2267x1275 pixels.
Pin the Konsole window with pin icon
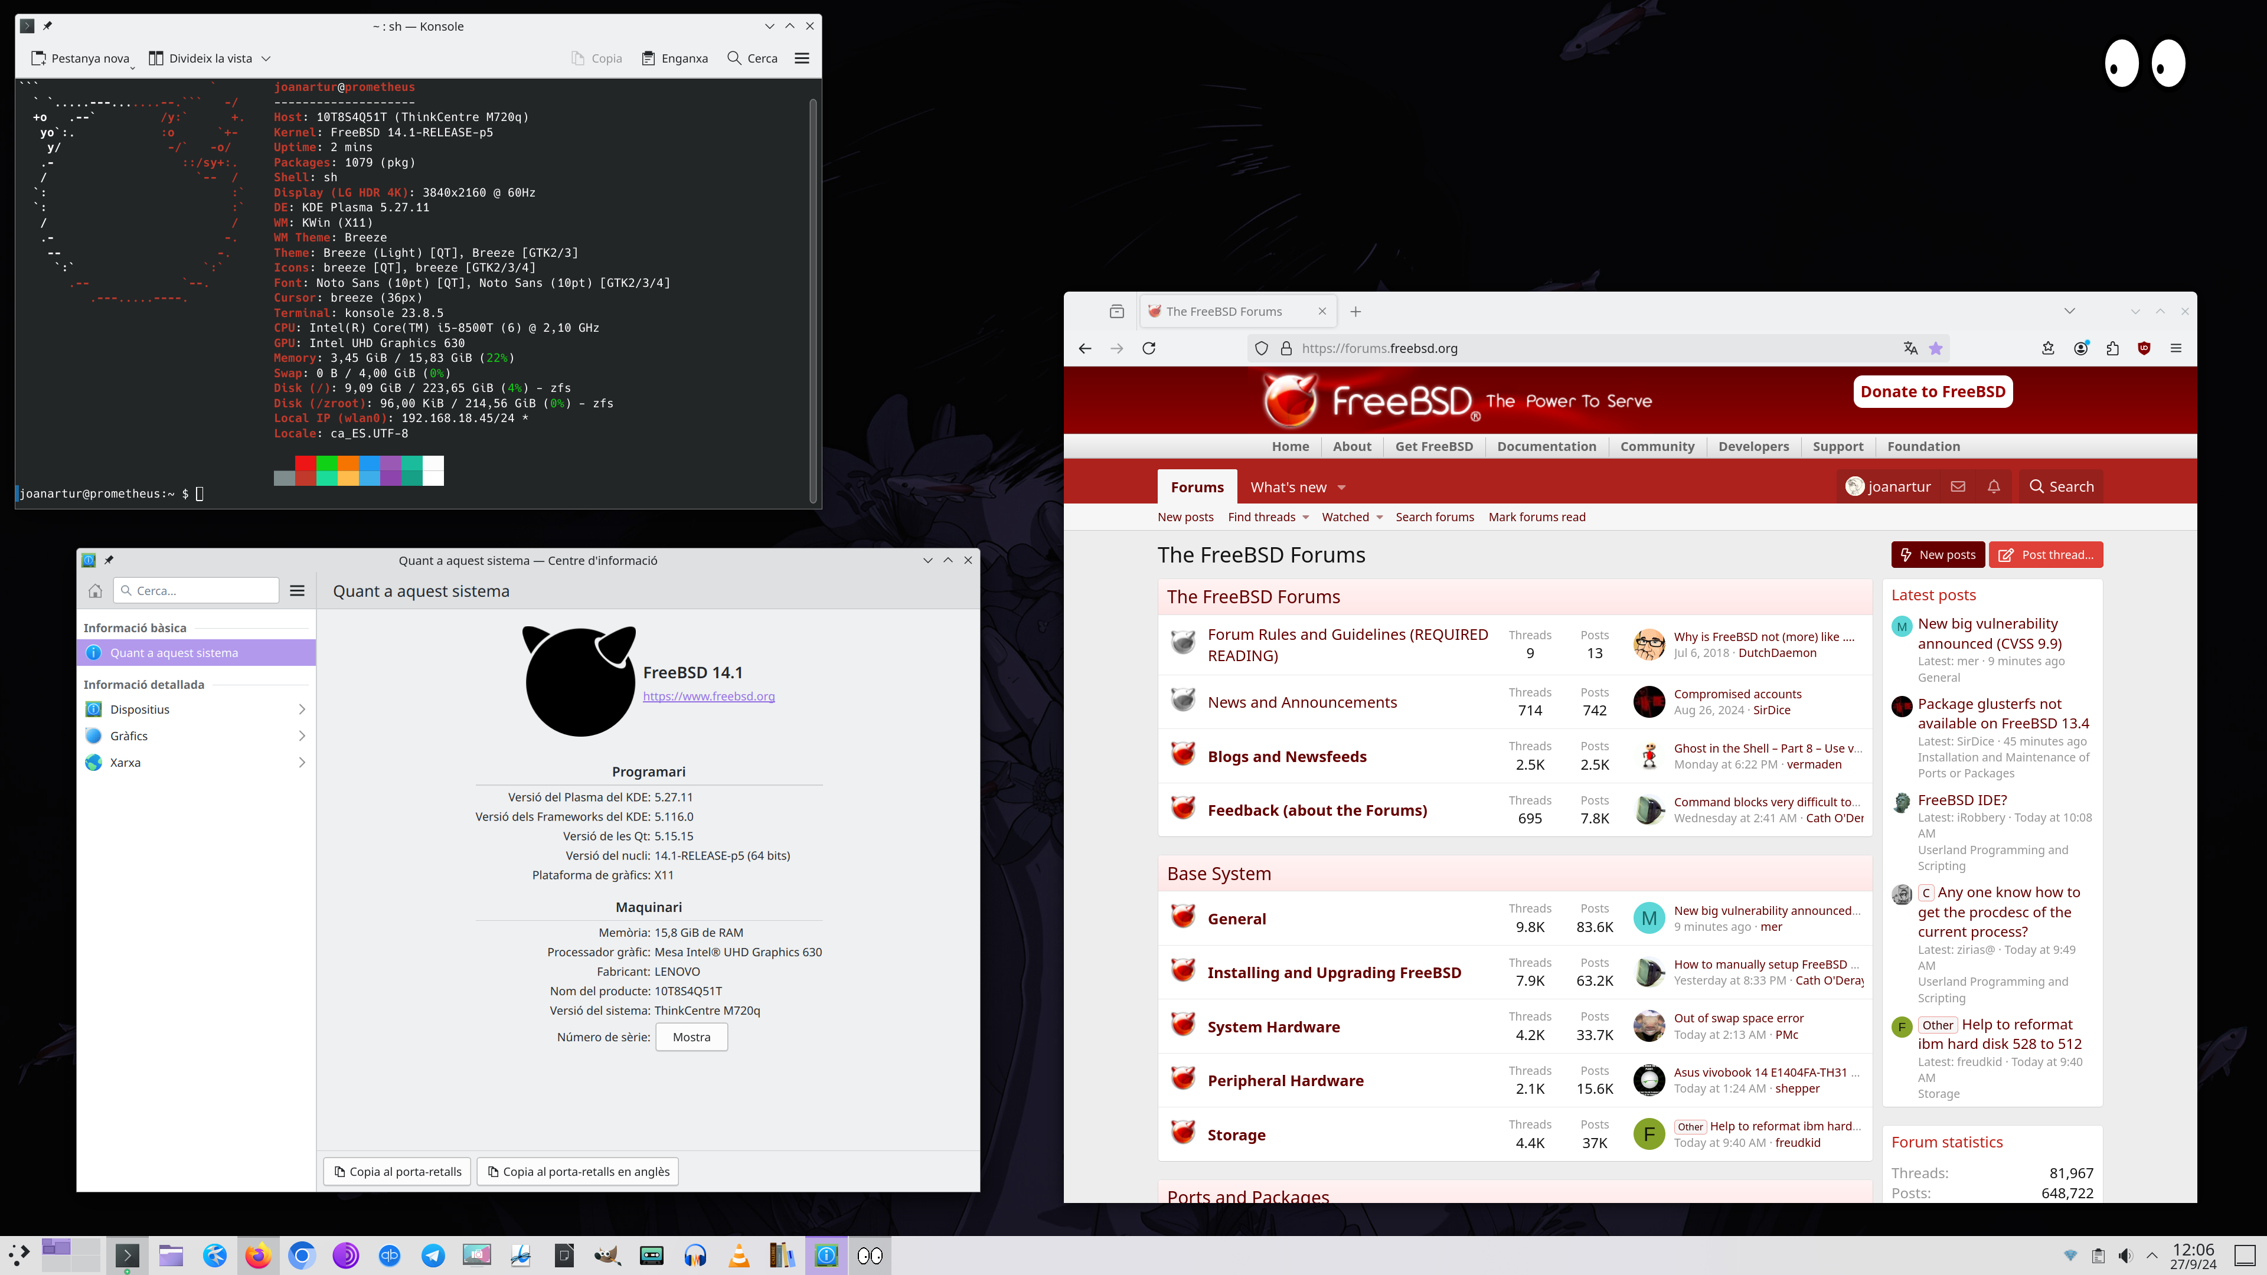tap(47, 25)
